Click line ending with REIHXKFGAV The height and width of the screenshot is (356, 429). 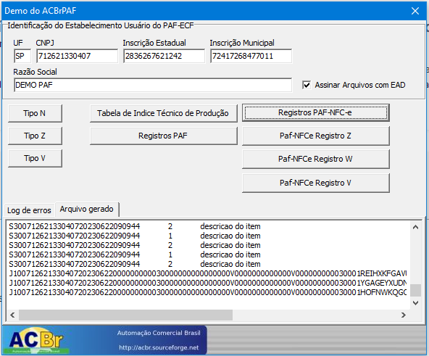coord(207,273)
